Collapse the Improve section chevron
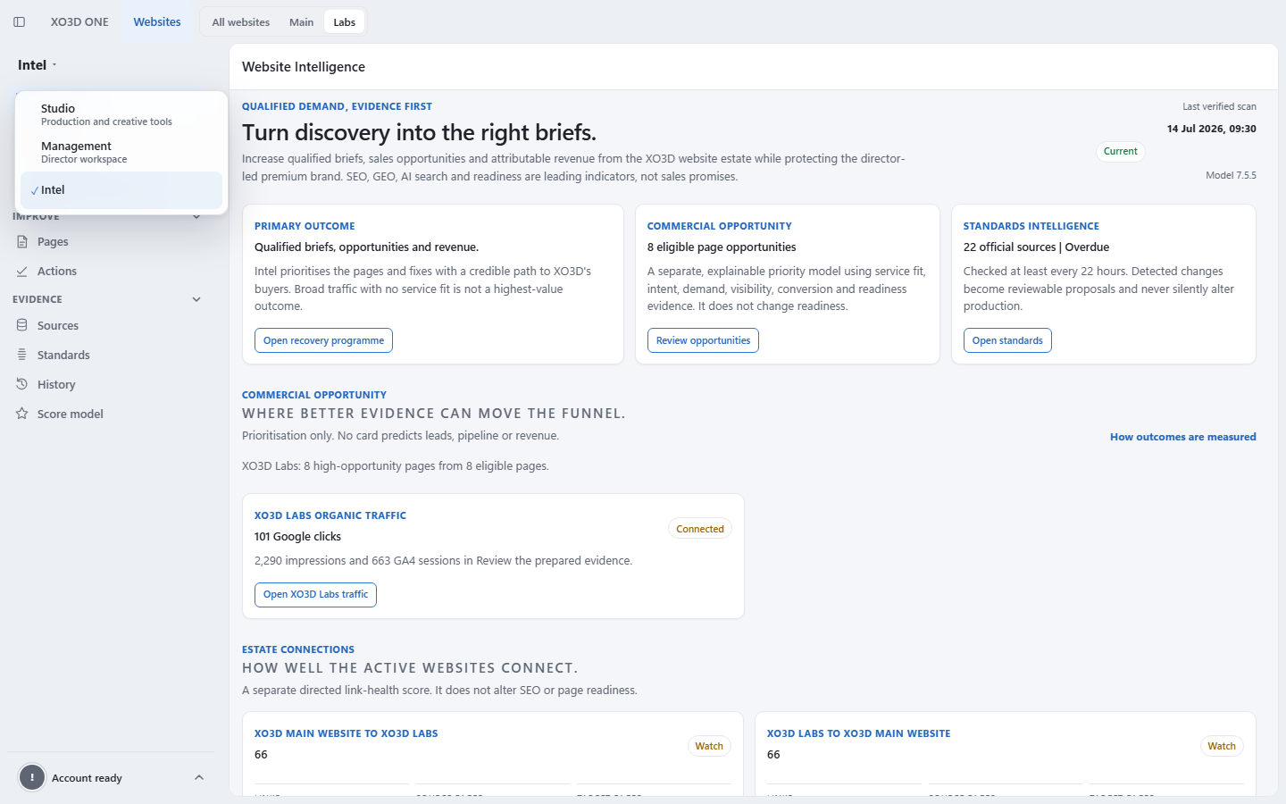The image size is (1286, 804). pos(196,216)
